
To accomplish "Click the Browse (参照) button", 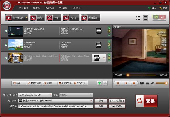I will click(101, 106).
